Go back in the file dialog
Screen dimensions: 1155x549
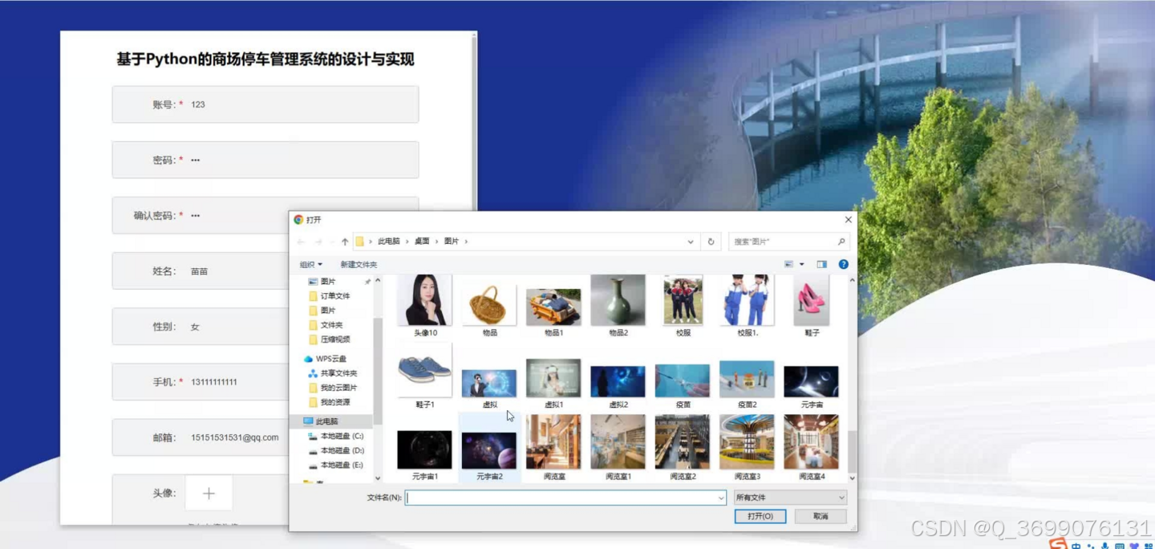[x=301, y=242]
